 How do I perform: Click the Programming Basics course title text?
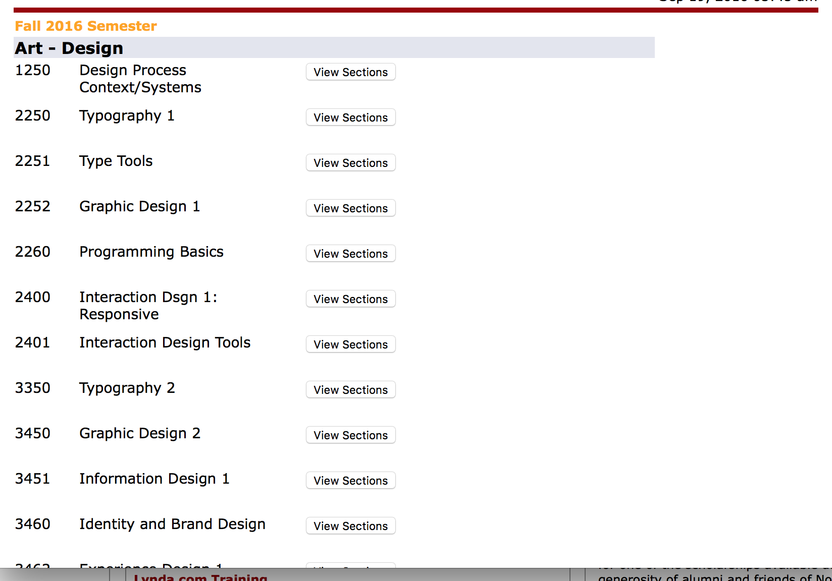(151, 252)
